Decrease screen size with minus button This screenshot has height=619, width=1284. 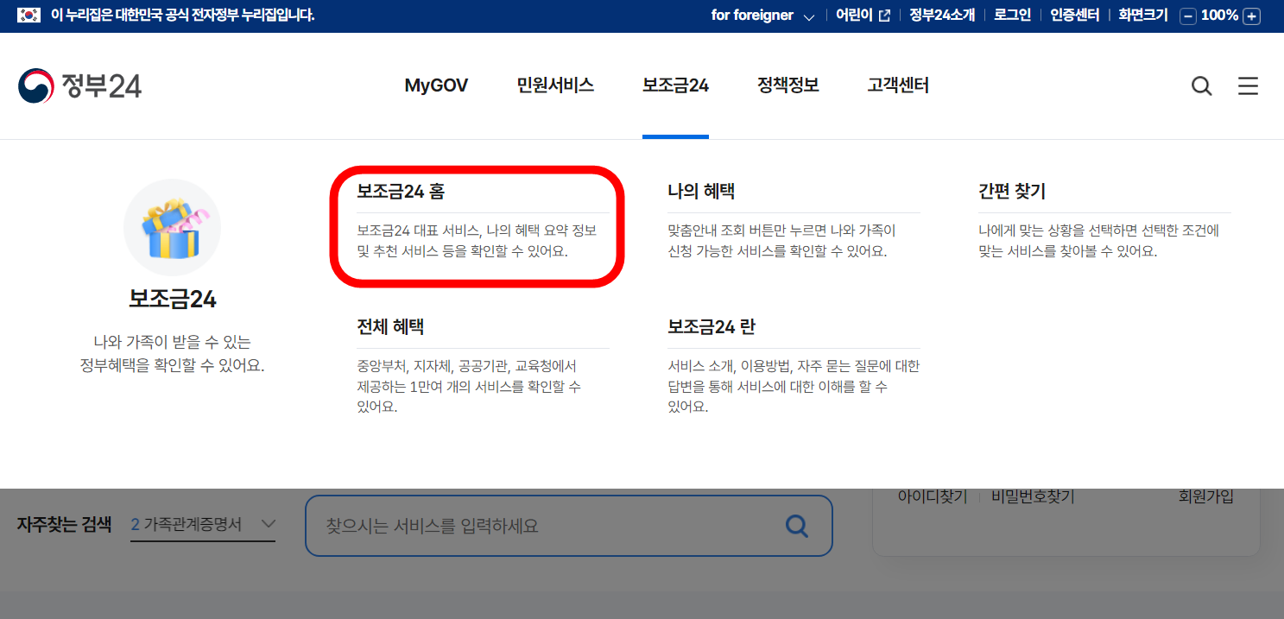pyautogui.click(x=1189, y=16)
